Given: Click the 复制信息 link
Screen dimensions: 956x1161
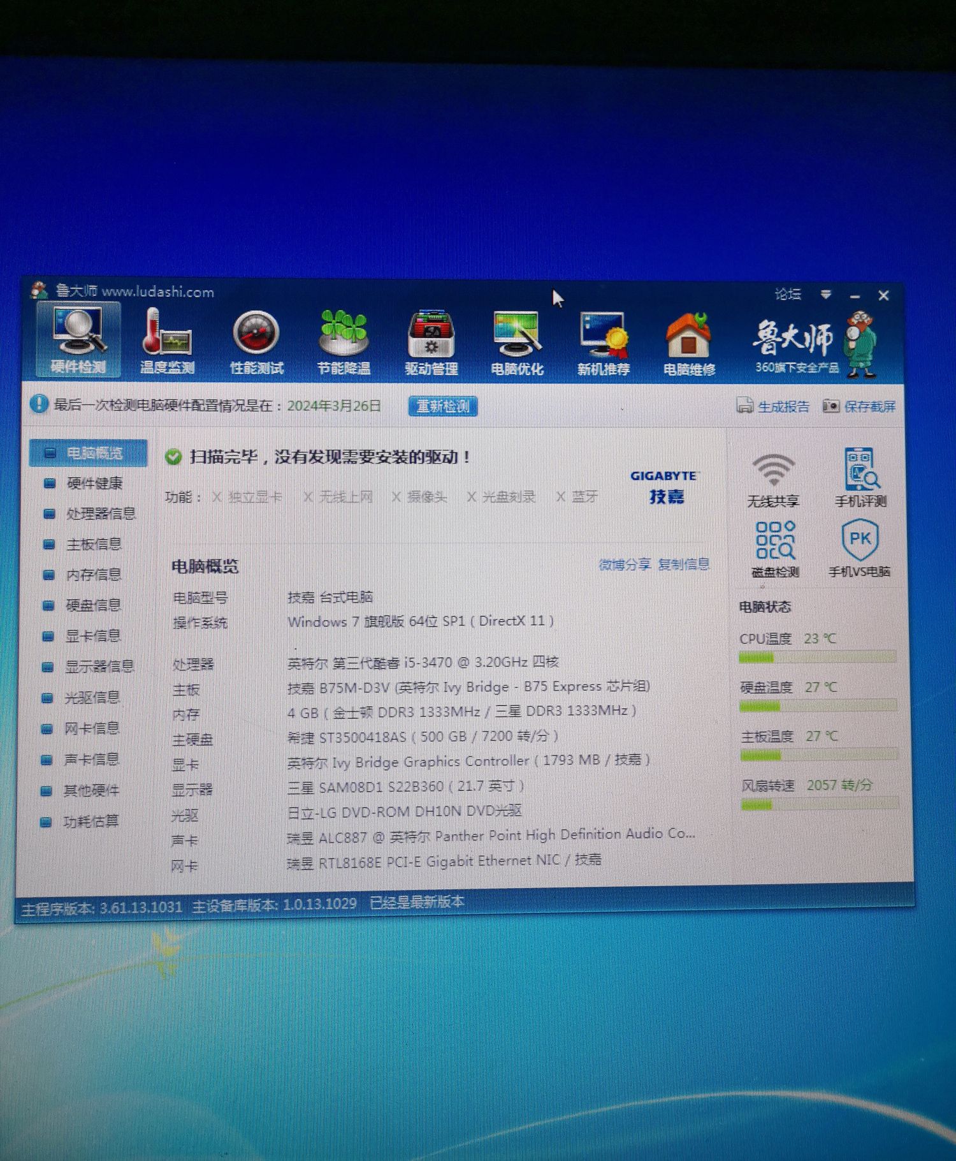Looking at the screenshot, I should pyautogui.click(x=684, y=564).
